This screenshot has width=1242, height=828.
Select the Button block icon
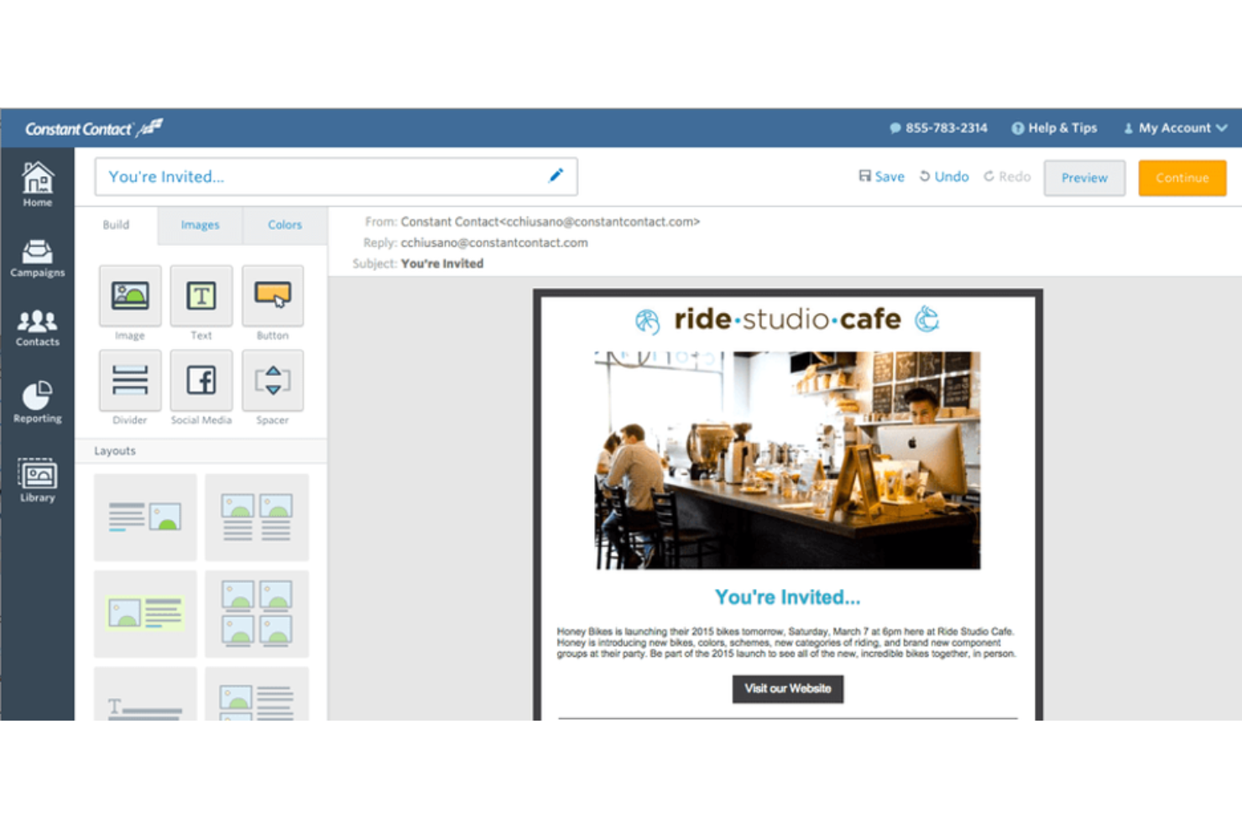click(272, 298)
